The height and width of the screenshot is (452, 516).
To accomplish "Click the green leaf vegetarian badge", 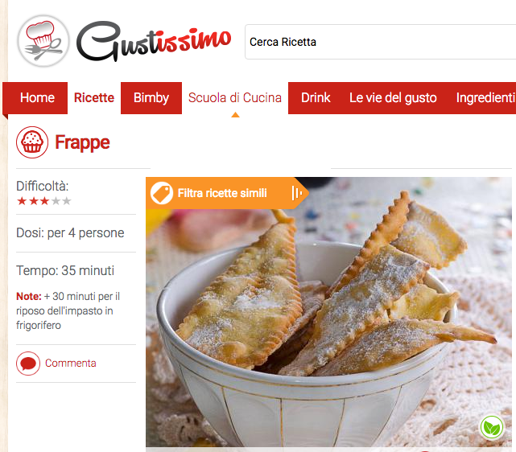I will click(x=492, y=427).
